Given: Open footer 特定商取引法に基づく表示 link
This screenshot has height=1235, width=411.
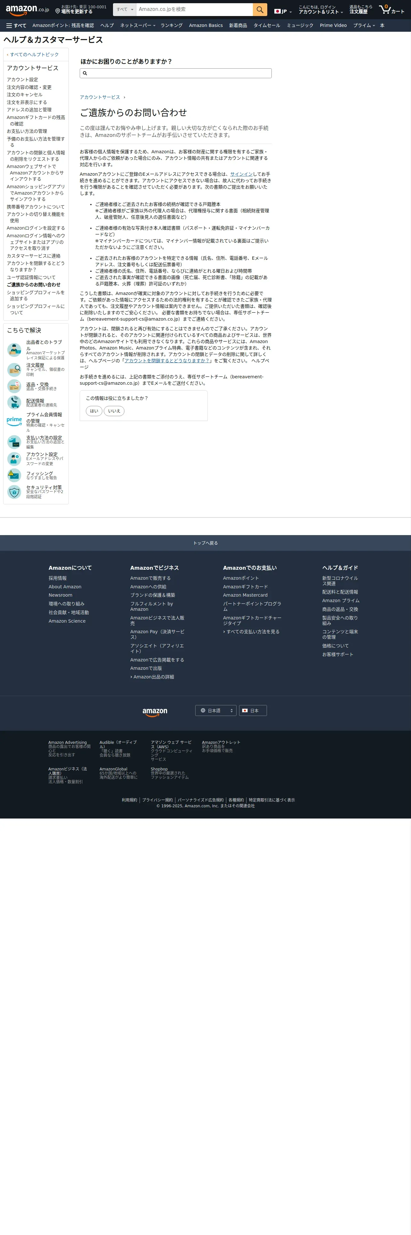Looking at the screenshot, I should [272, 800].
